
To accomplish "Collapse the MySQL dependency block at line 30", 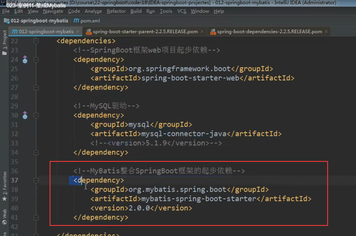I will (36, 116).
